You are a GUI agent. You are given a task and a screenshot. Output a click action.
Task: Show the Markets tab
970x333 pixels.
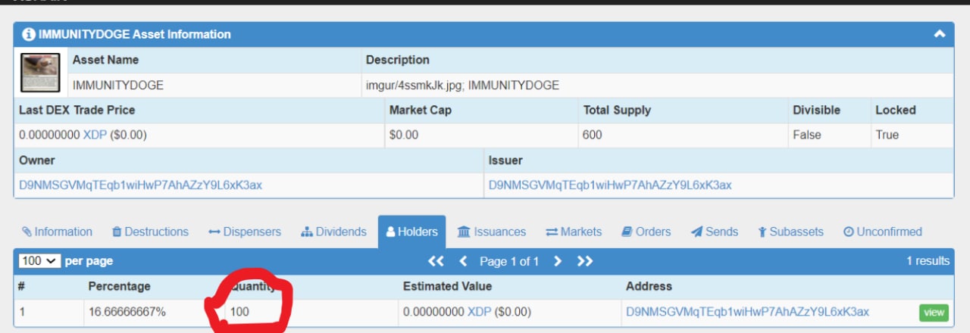click(574, 232)
